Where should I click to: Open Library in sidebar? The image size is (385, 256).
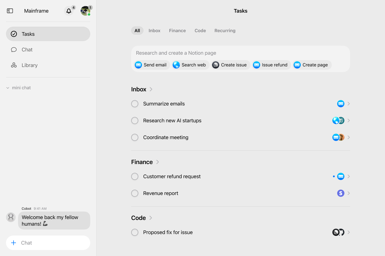[x=29, y=65]
